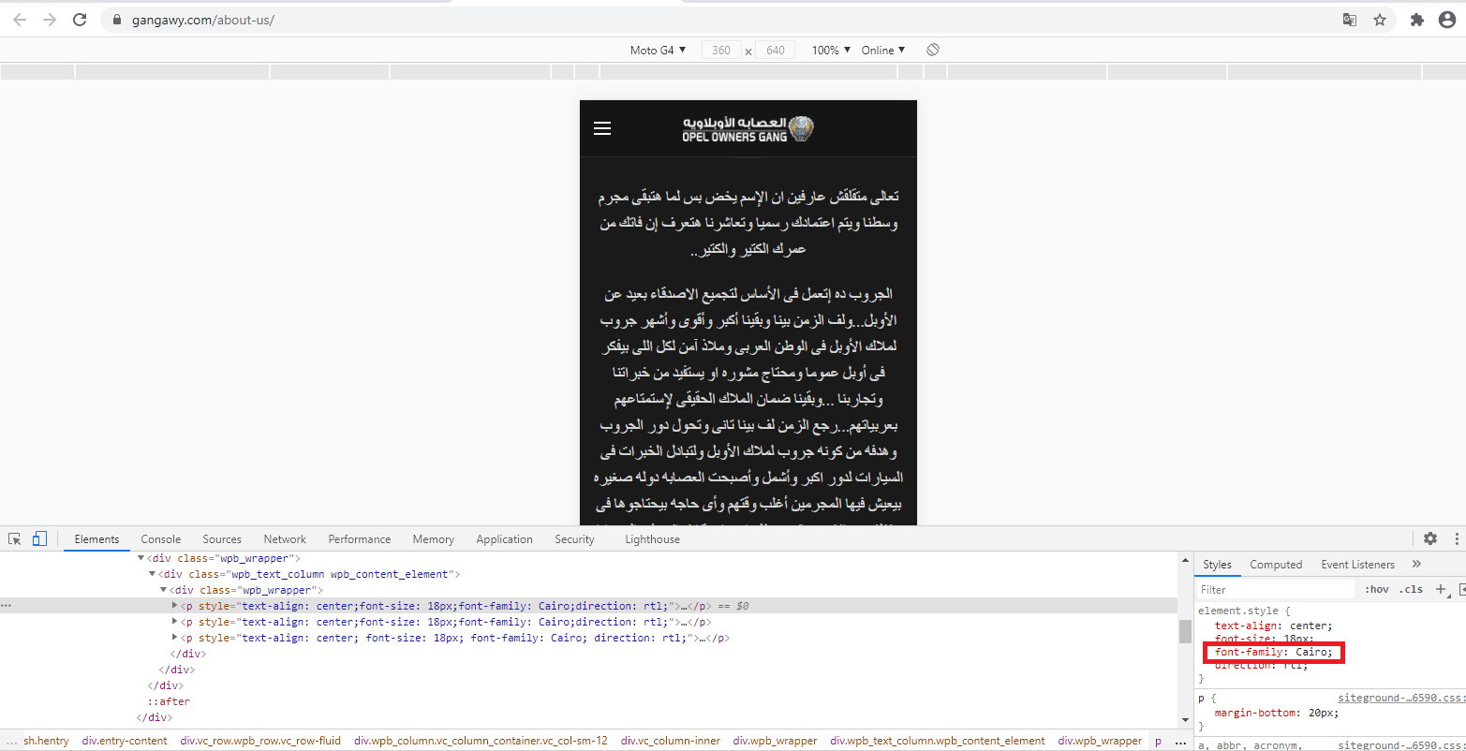The image size is (1466, 751).
Task: Select the Event Listeners pane tab
Action: pos(1357,565)
